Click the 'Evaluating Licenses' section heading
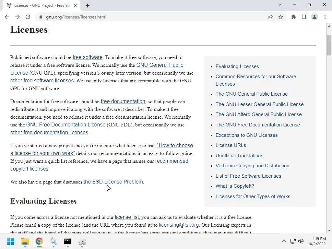 coord(43,201)
